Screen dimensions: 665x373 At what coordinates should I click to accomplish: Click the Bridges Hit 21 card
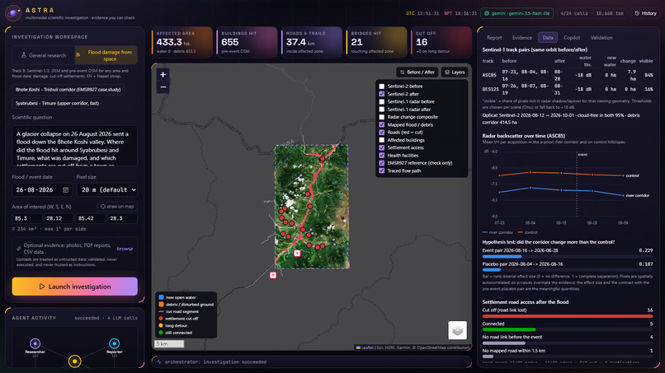pos(376,42)
